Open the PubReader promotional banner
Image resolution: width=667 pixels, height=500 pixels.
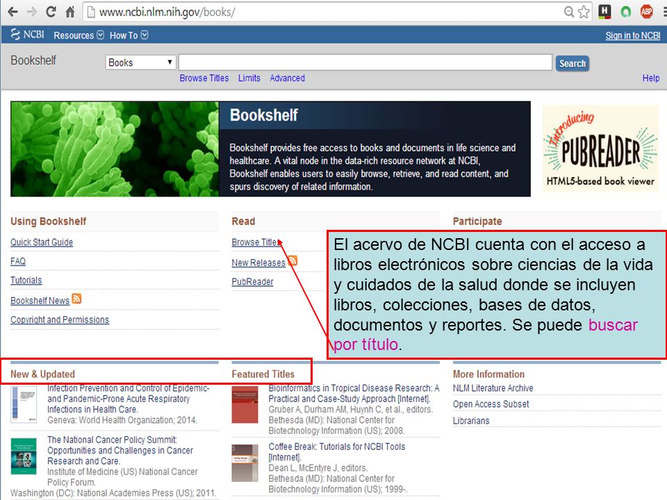click(600, 148)
